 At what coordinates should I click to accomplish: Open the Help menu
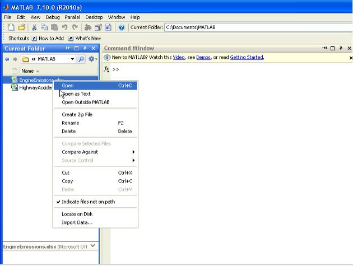pyautogui.click(x=135, y=17)
